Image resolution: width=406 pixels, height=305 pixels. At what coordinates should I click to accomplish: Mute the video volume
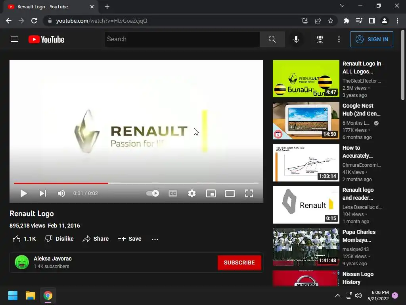[x=61, y=193]
